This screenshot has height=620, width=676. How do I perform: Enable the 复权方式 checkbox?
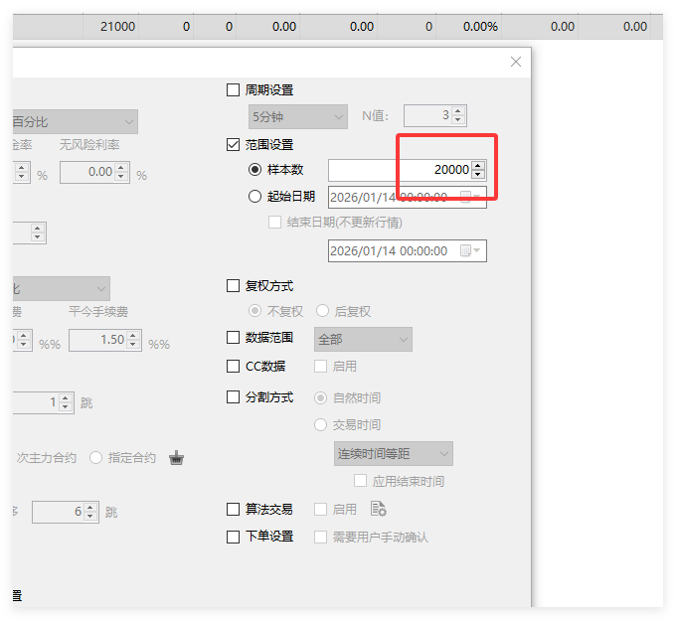(x=234, y=286)
